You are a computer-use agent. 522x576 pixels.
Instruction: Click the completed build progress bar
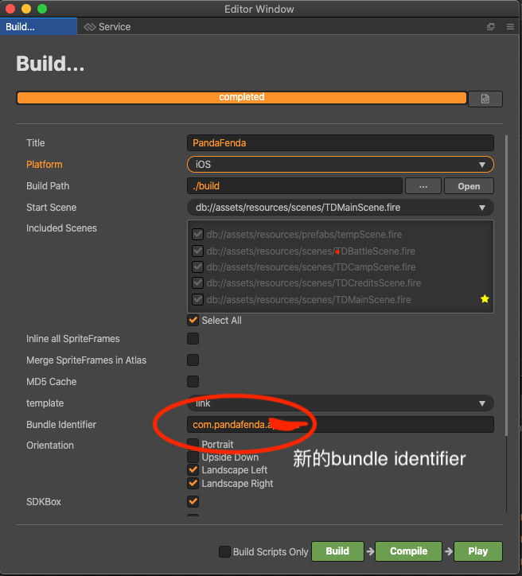coord(241,98)
